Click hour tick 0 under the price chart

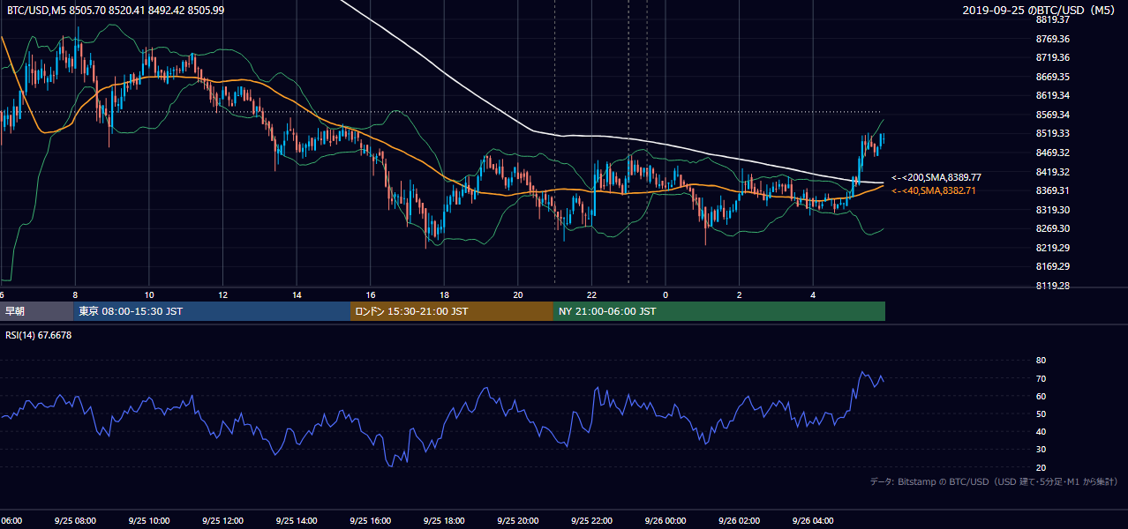[666, 294]
